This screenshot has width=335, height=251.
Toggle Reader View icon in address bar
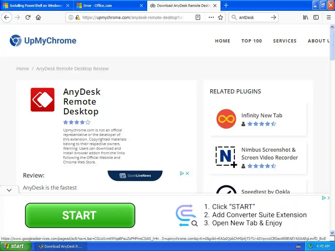tap(198, 18)
